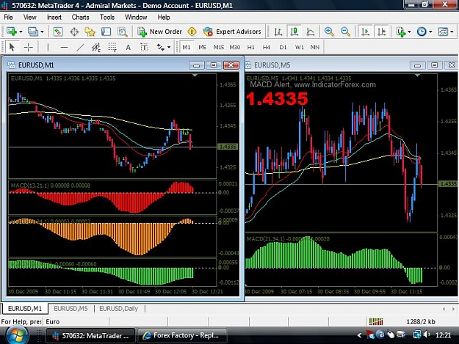Set timeframe to M30
The image size is (459, 344).
pyautogui.click(x=235, y=47)
